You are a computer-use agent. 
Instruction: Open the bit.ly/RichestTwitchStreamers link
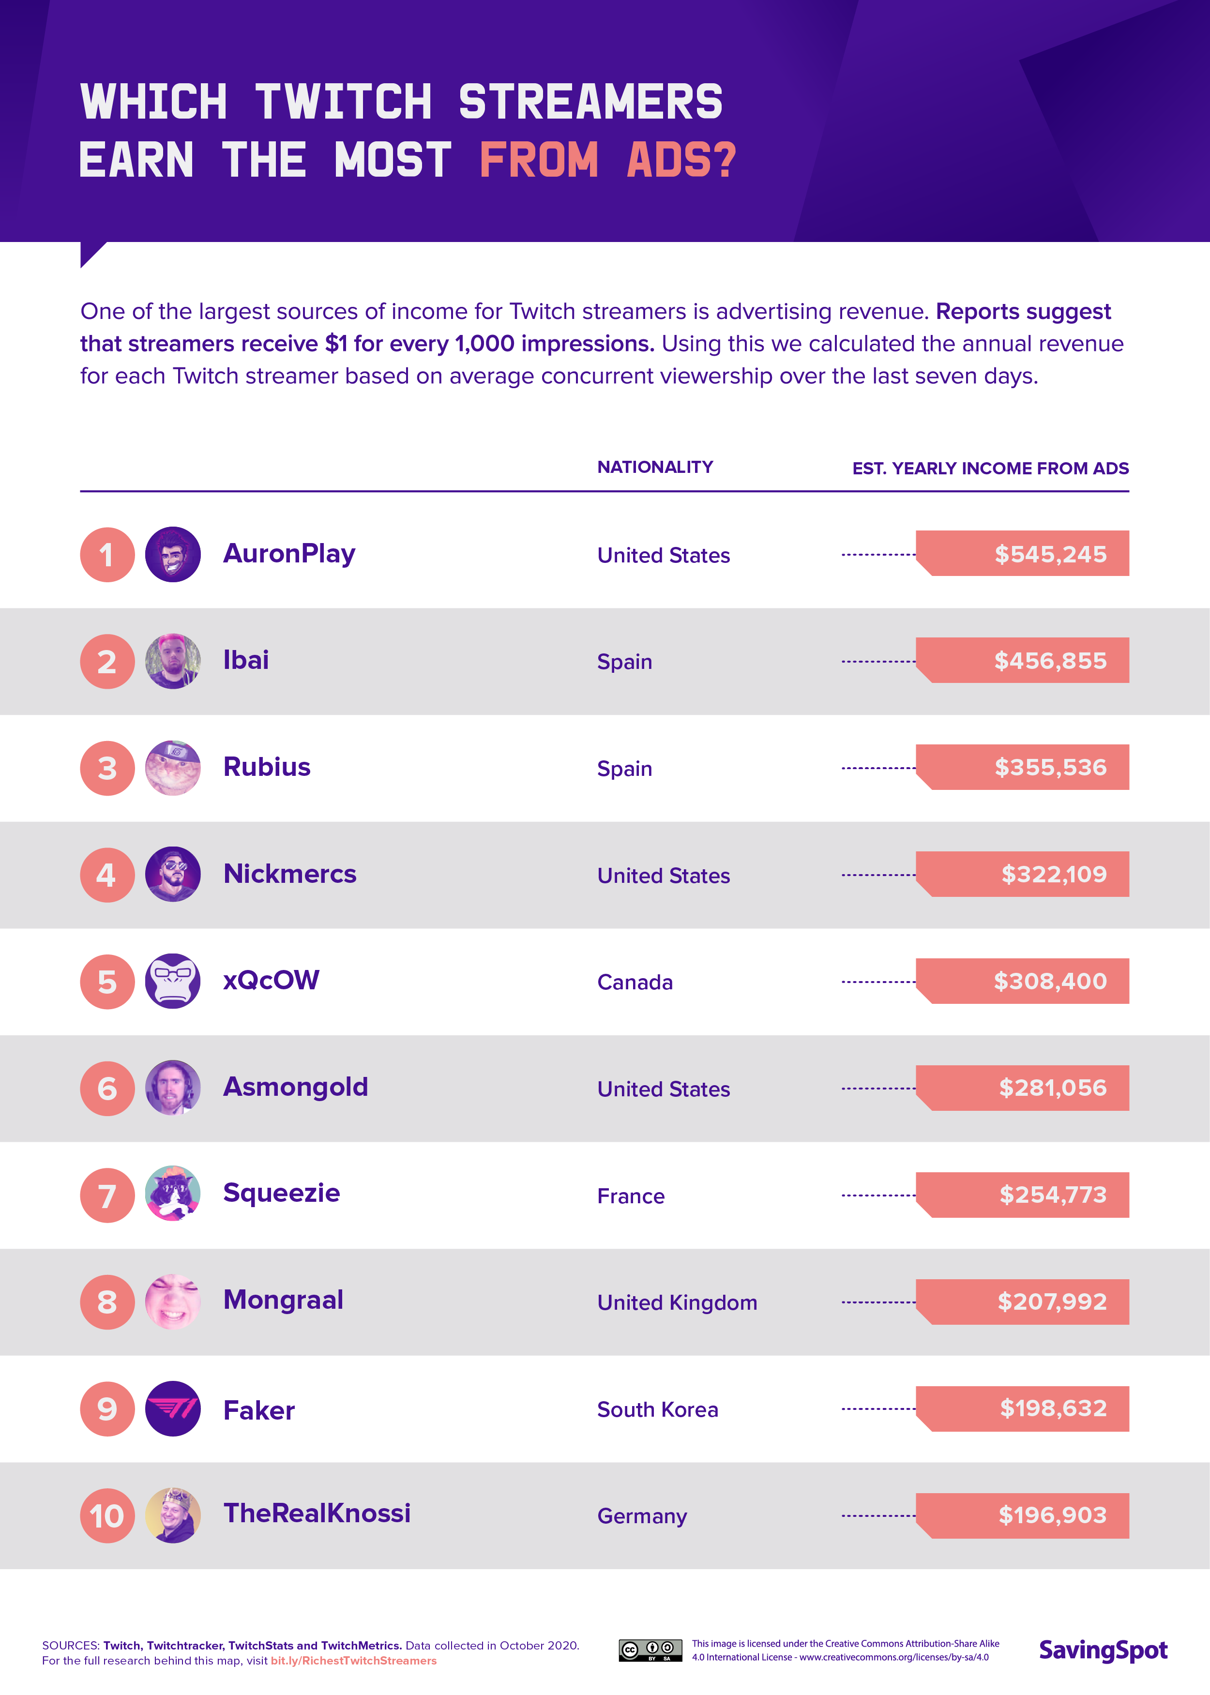353,1661
